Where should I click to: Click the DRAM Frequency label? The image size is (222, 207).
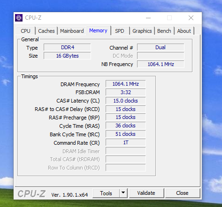pos(80,84)
